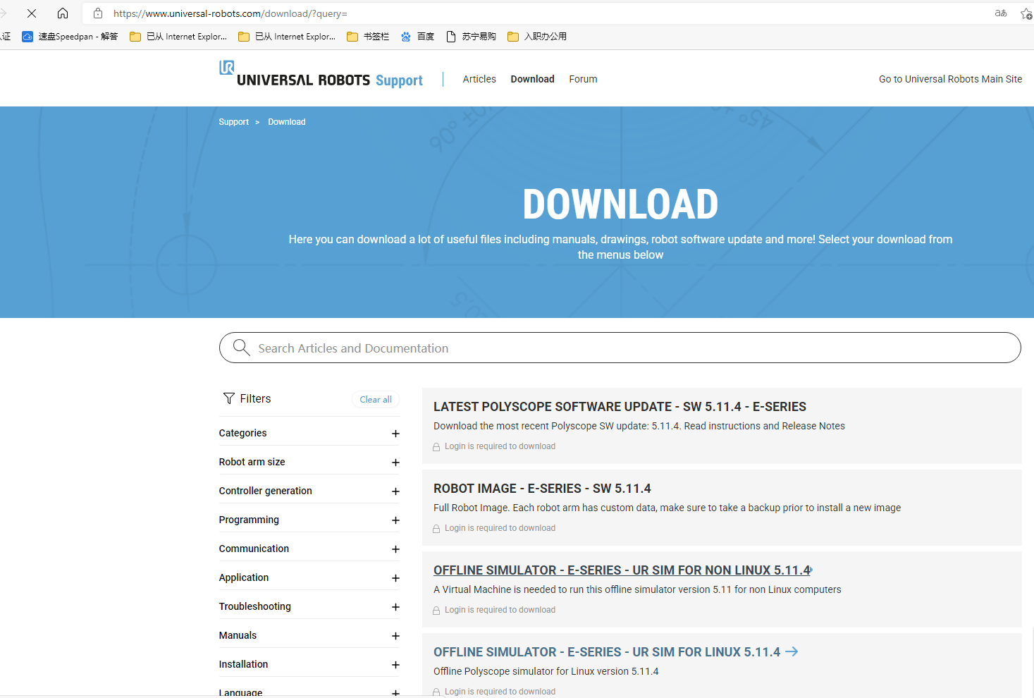Click the site lock icon in address bar
1034x698 pixels.
pyautogui.click(x=98, y=13)
